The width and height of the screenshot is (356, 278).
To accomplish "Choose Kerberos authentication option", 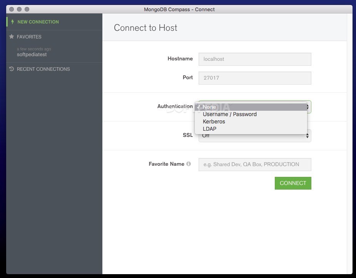I will click(251, 122).
